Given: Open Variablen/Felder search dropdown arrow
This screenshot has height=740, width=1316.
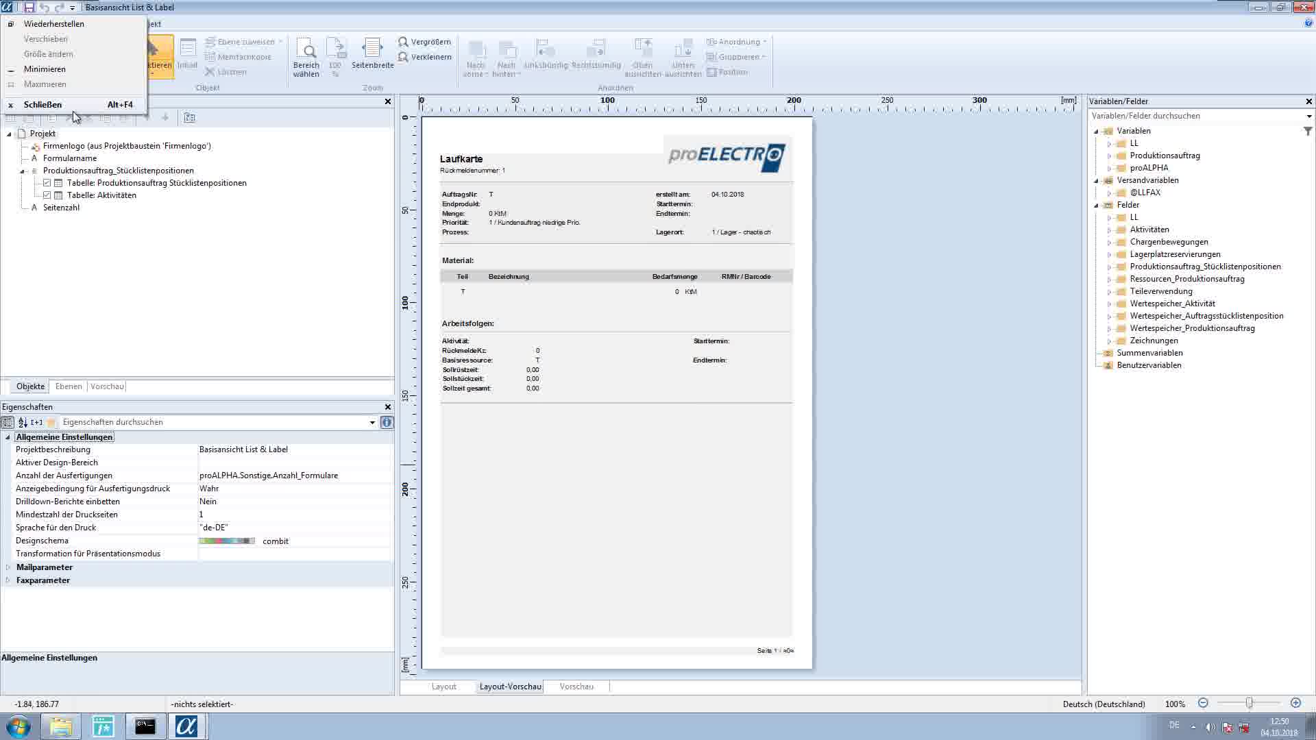Looking at the screenshot, I should pos(1308,116).
